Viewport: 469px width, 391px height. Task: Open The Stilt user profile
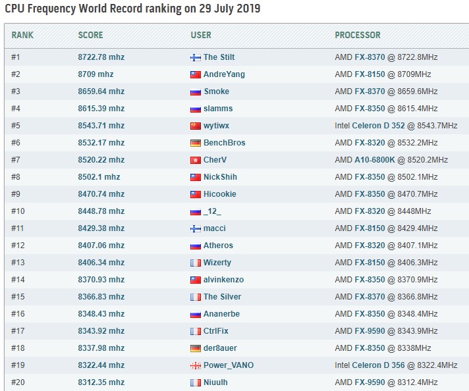[x=219, y=57]
